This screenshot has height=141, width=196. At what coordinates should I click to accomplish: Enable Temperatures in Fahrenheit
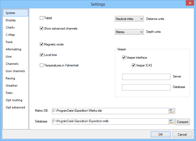[41, 65]
